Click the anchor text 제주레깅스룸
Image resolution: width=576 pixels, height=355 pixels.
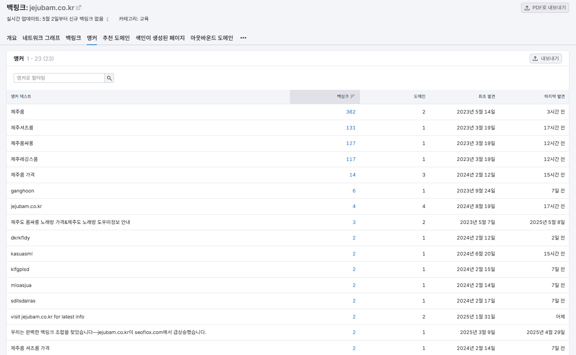25,159
